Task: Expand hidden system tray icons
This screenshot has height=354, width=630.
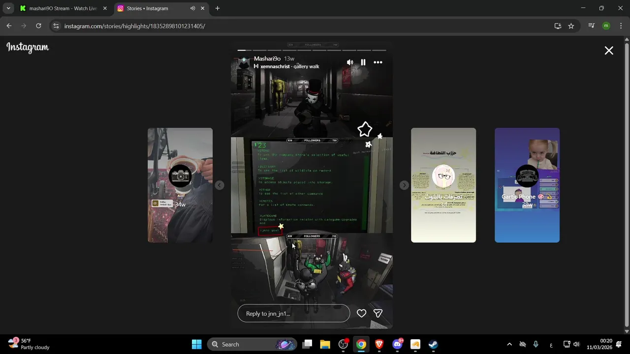Action: coord(509,344)
